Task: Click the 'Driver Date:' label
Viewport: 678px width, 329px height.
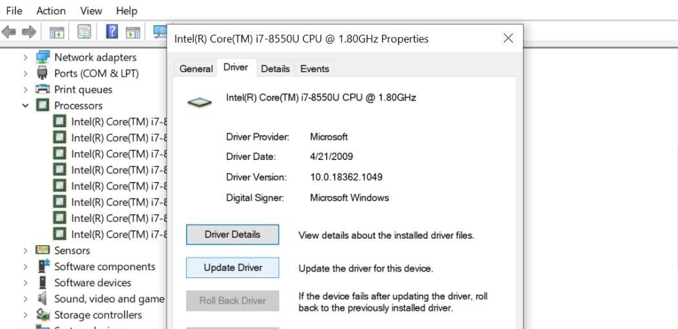Action: click(251, 157)
